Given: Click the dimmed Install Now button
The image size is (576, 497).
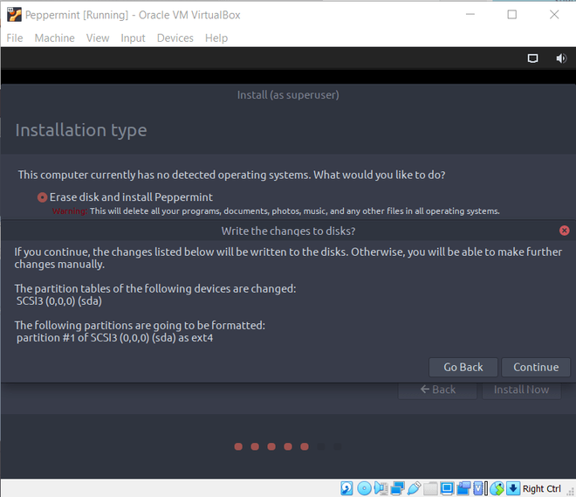Looking at the screenshot, I should coord(522,390).
